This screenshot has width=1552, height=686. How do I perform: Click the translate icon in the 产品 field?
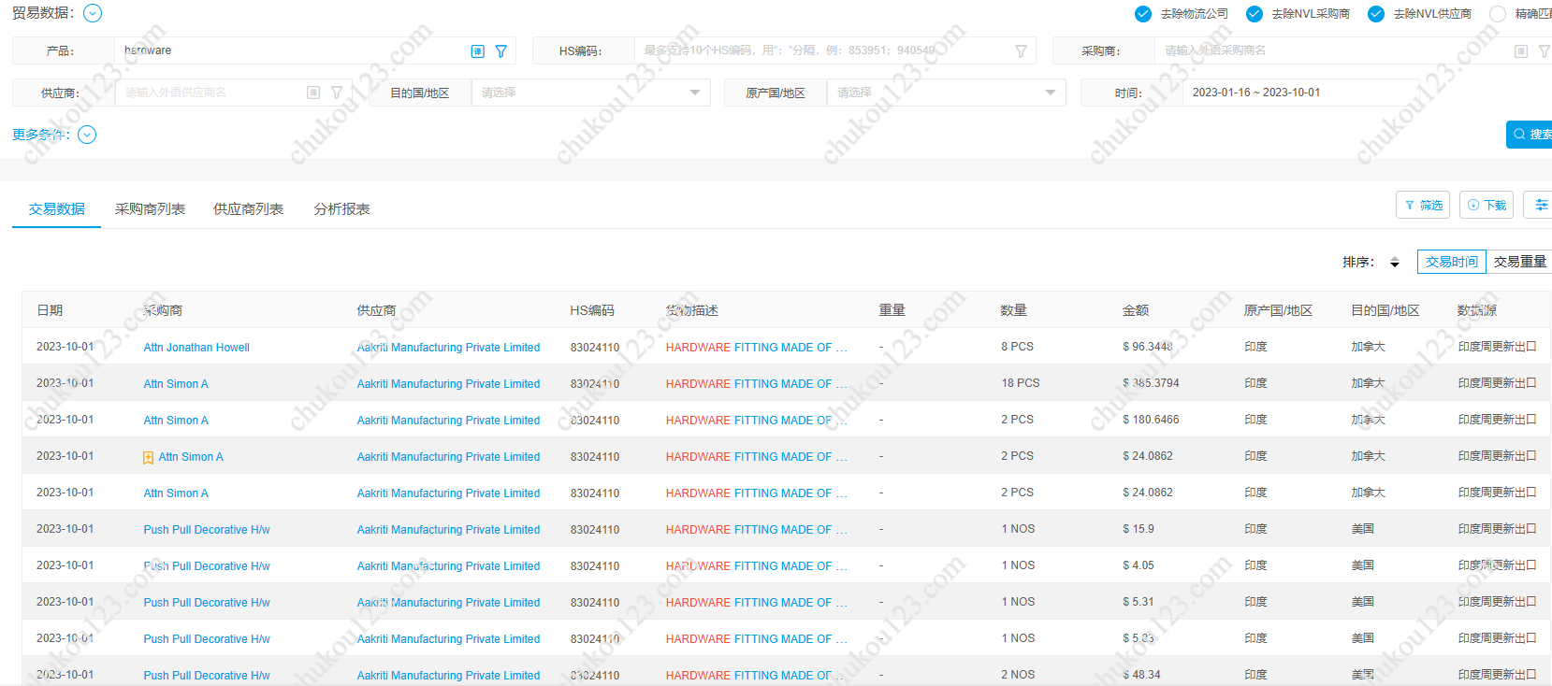pos(477,51)
